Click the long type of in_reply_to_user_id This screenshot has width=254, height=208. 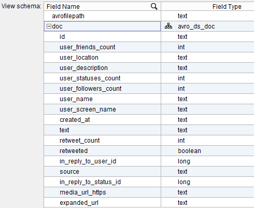[x=184, y=161]
